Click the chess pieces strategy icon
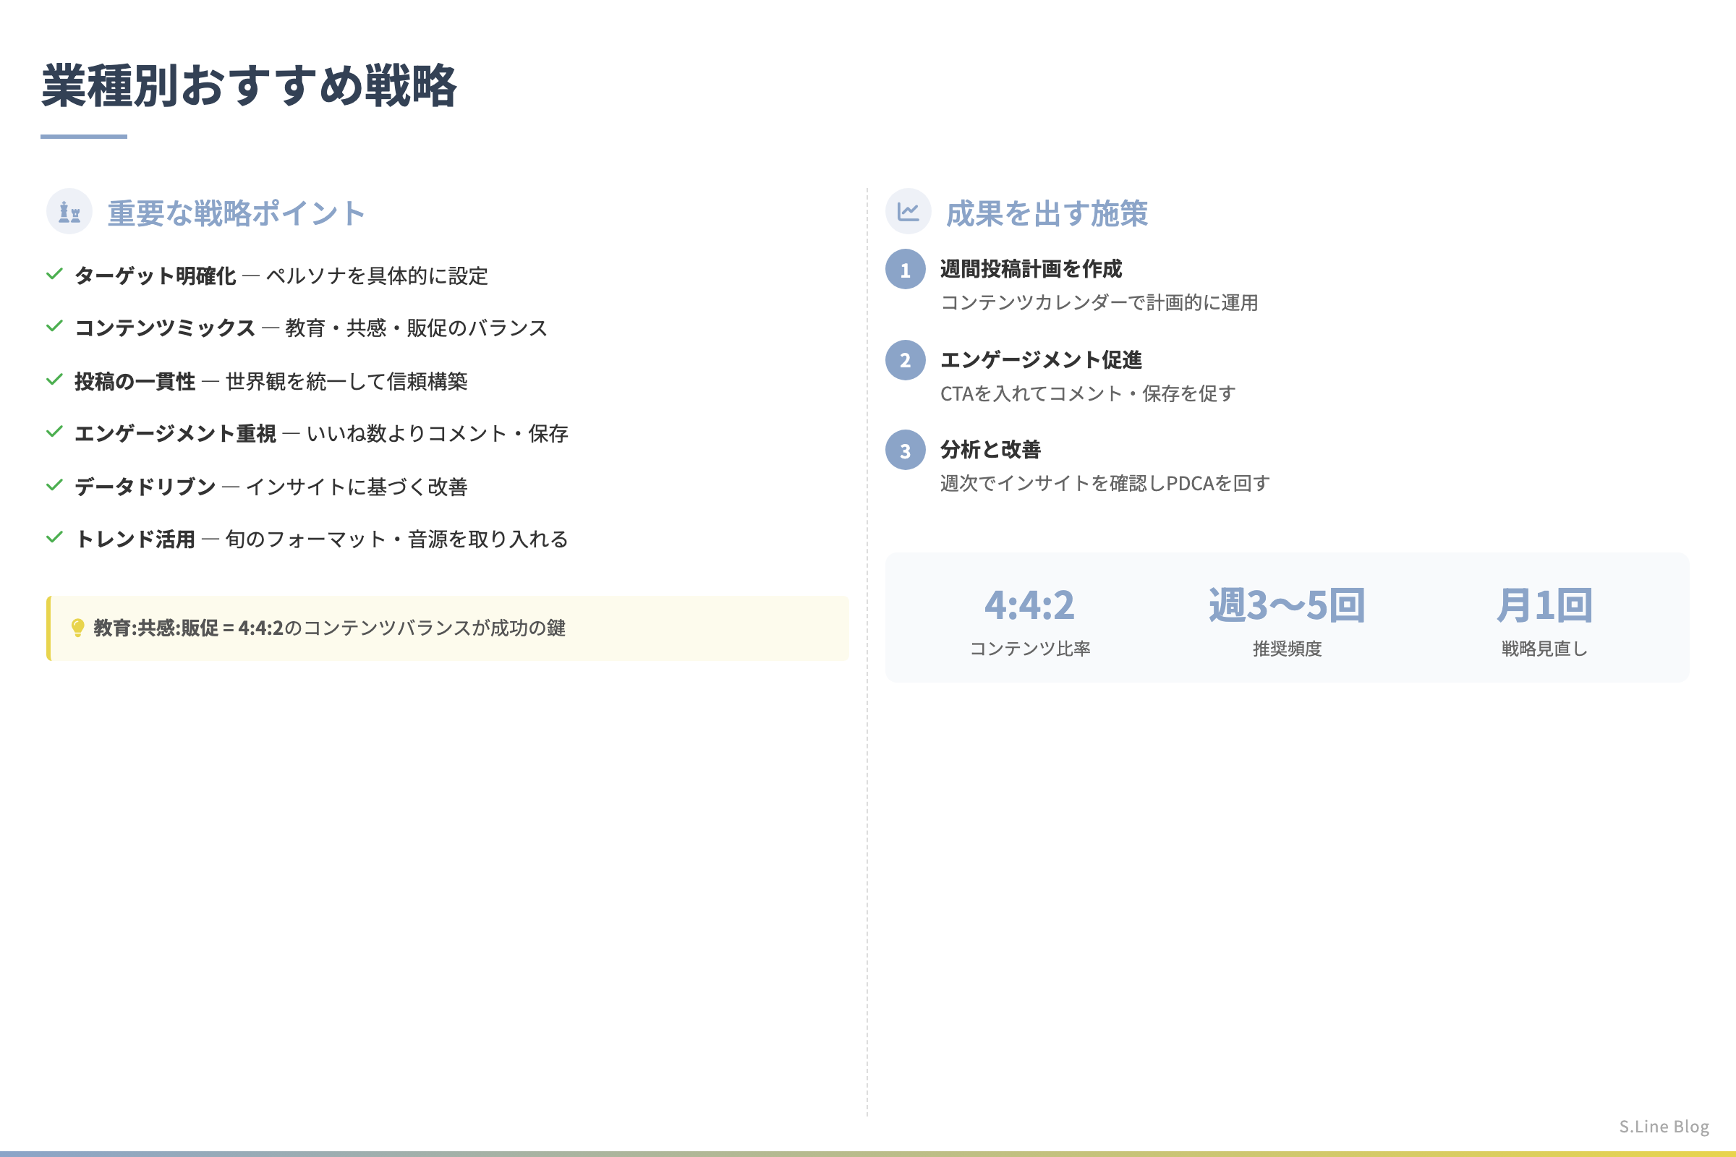Screen dimensions: 1736x1157 (x=69, y=212)
